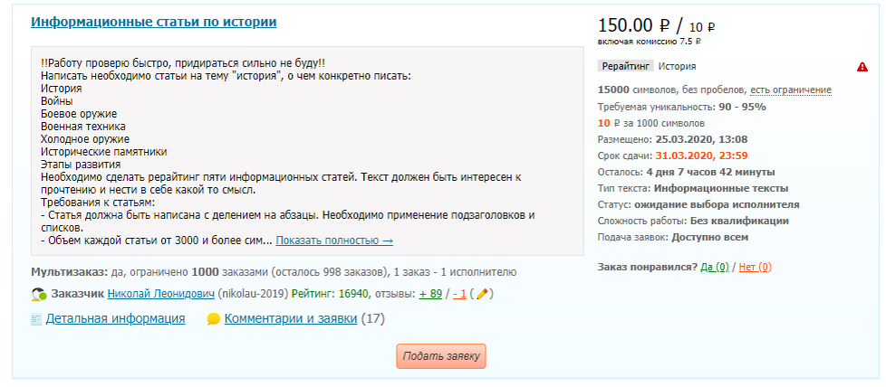Click the red warning triangle icon

862,67
